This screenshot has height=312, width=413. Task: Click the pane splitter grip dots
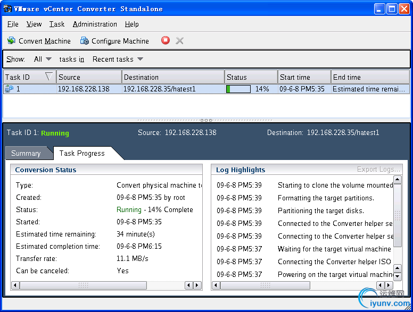coord(206,120)
